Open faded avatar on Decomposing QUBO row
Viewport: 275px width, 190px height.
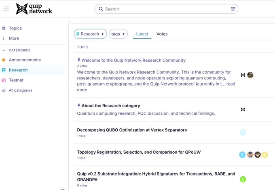243,132
